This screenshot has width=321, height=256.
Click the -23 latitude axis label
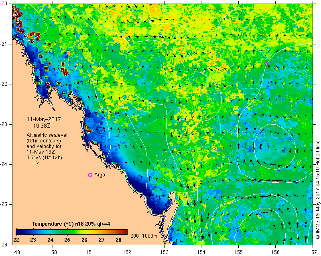pos(4,124)
